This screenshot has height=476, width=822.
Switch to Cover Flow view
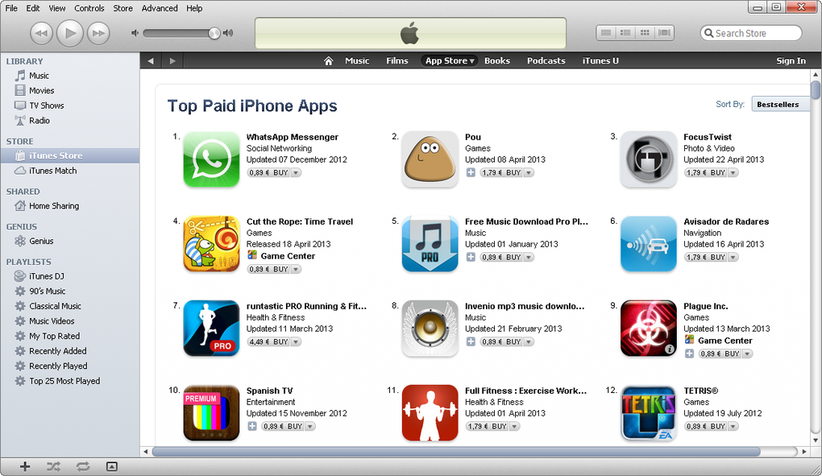click(x=664, y=33)
